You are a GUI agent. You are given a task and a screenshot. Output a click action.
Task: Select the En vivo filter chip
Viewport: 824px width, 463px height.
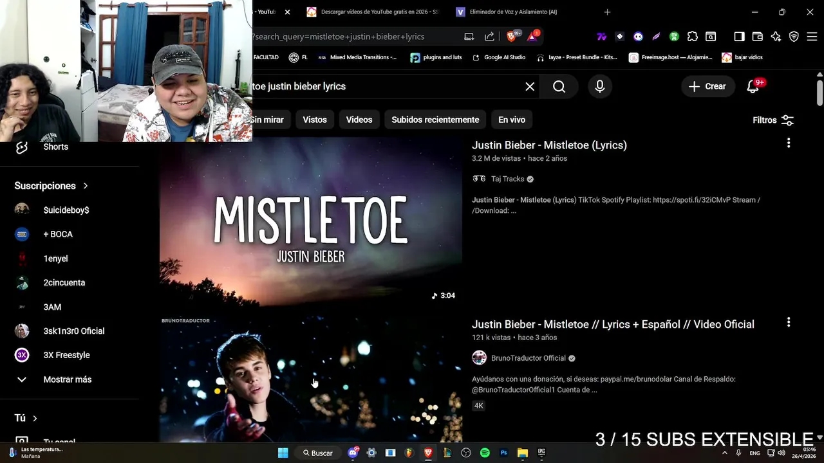tap(512, 120)
